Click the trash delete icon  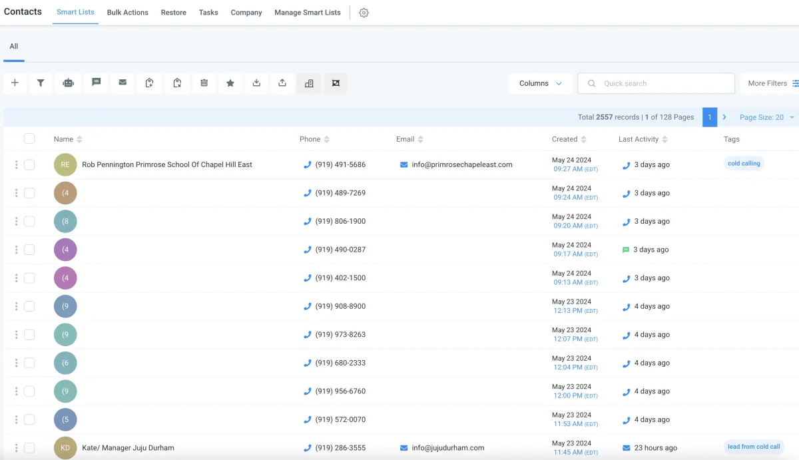pyautogui.click(x=204, y=83)
